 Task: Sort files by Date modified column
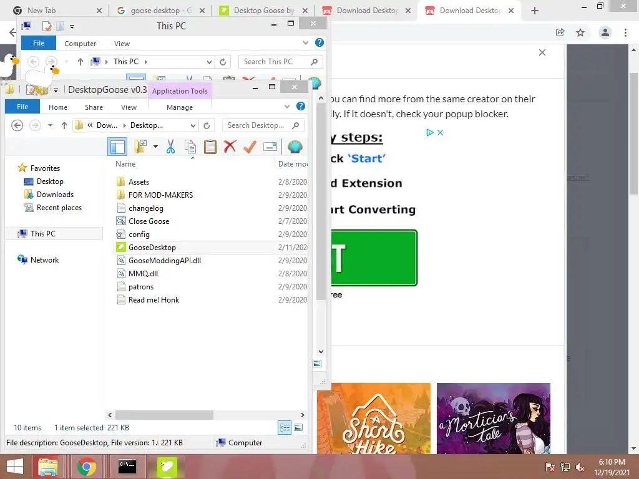point(292,164)
